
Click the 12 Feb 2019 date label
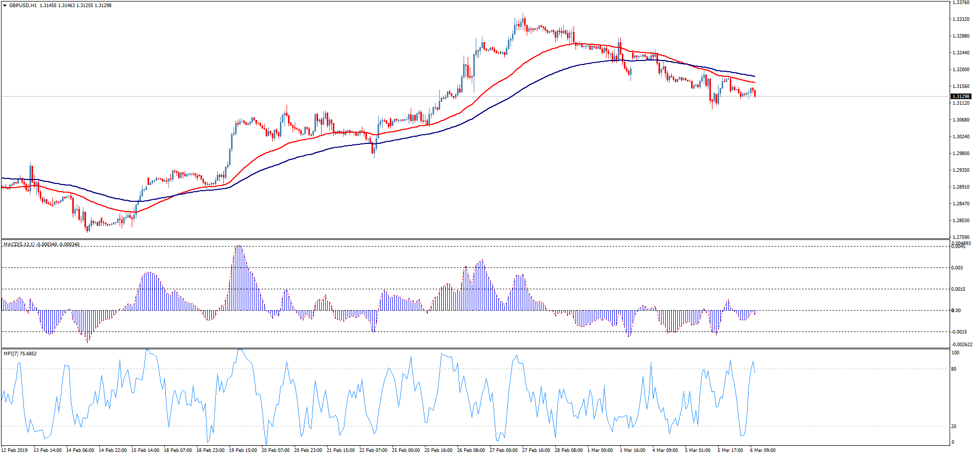[x=15, y=450]
